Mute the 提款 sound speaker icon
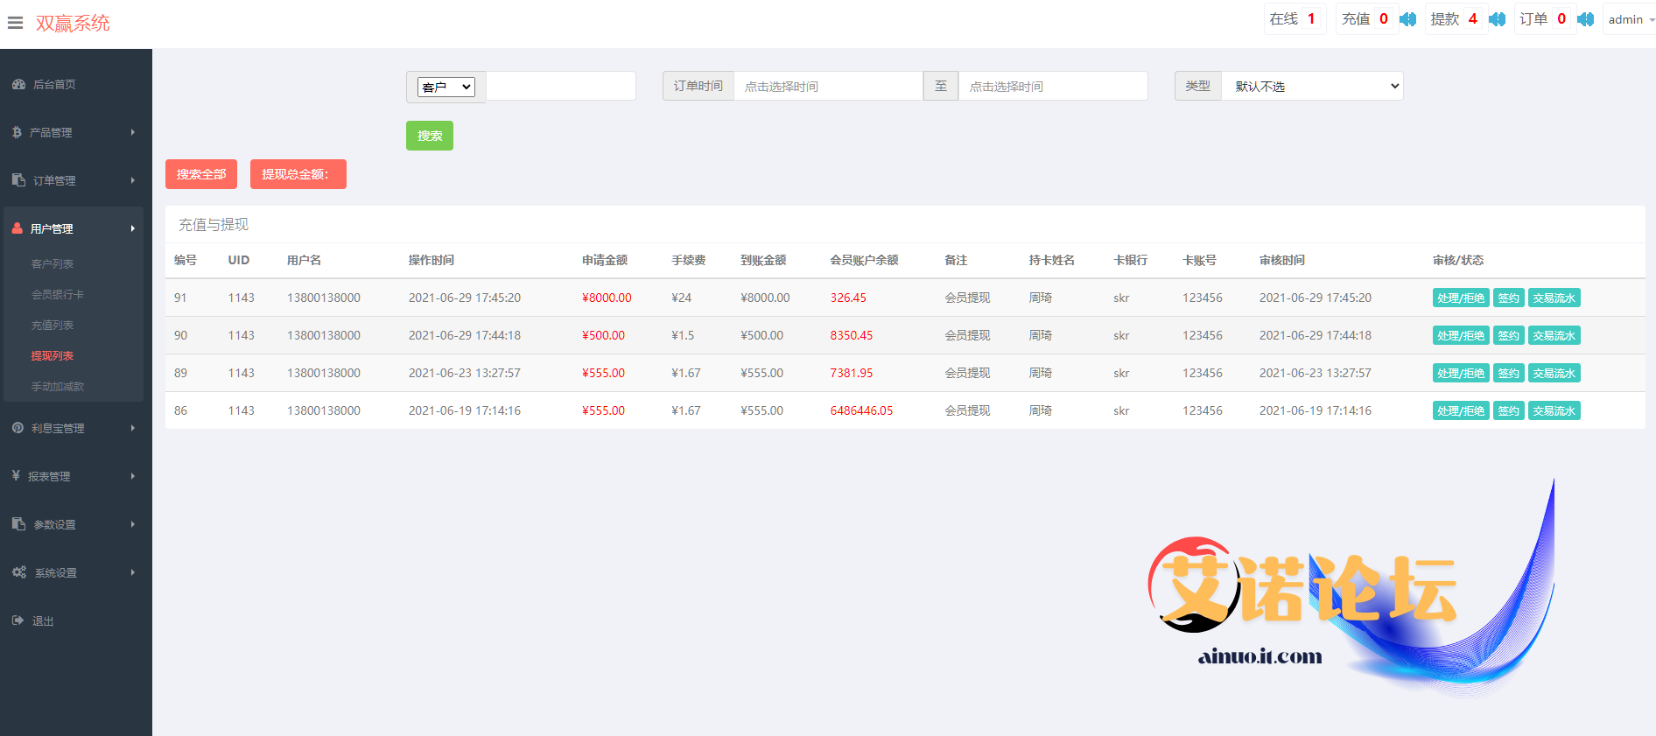Image resolution: width=1656 pixels, height=736 pixels. [1497, 19]
